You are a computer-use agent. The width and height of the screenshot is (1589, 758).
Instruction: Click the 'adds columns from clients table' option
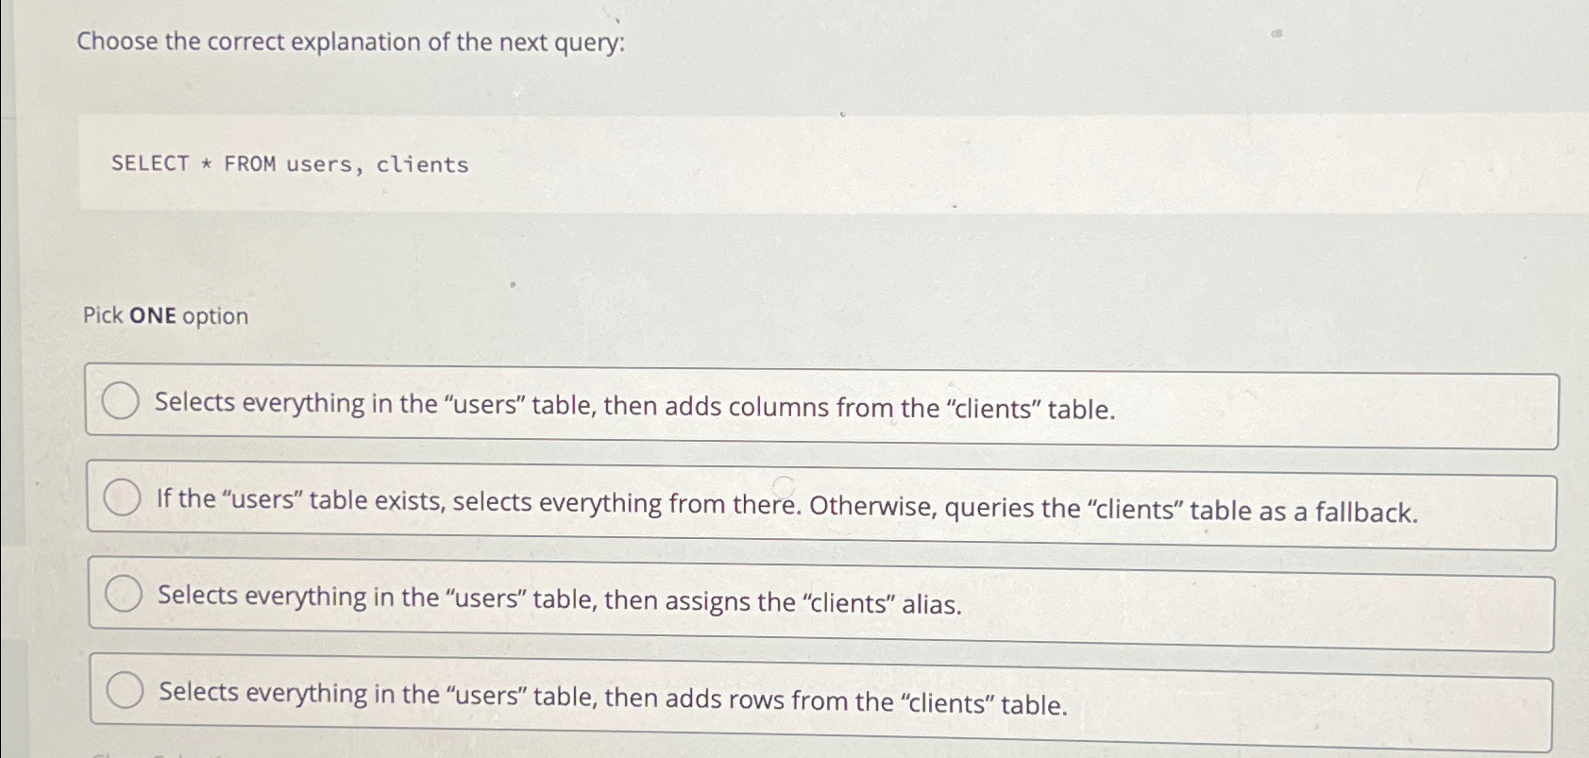(635, 407)
